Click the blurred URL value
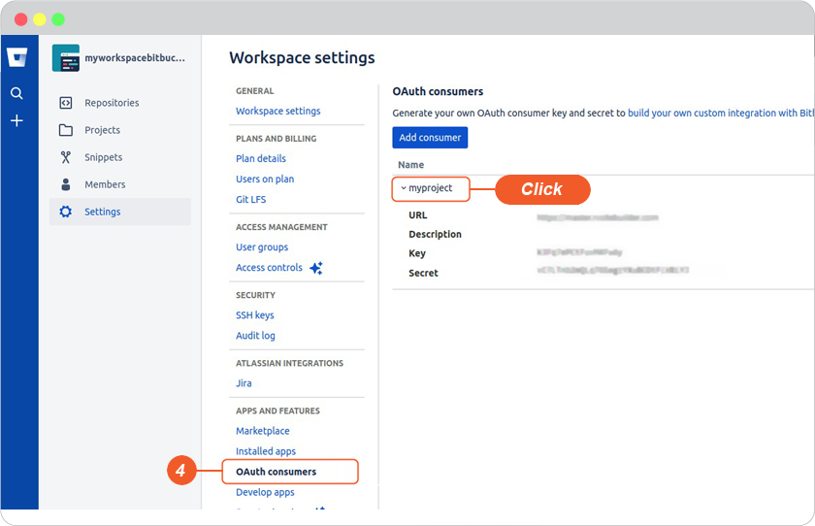 598,217
